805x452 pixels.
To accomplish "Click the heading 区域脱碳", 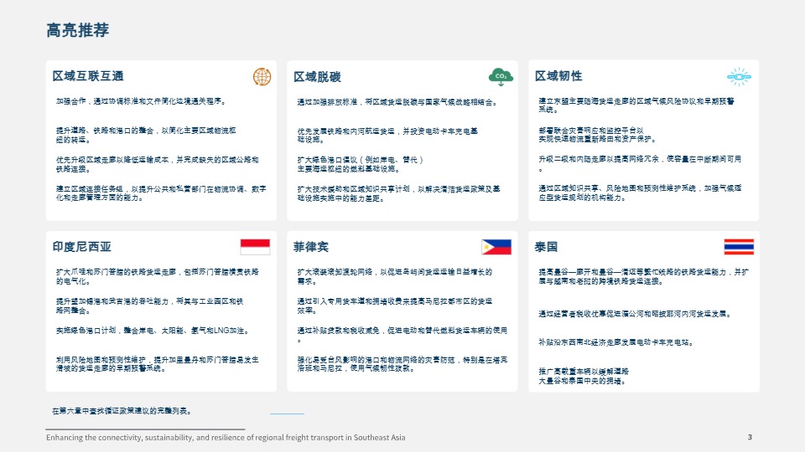I will pos(317,77).
